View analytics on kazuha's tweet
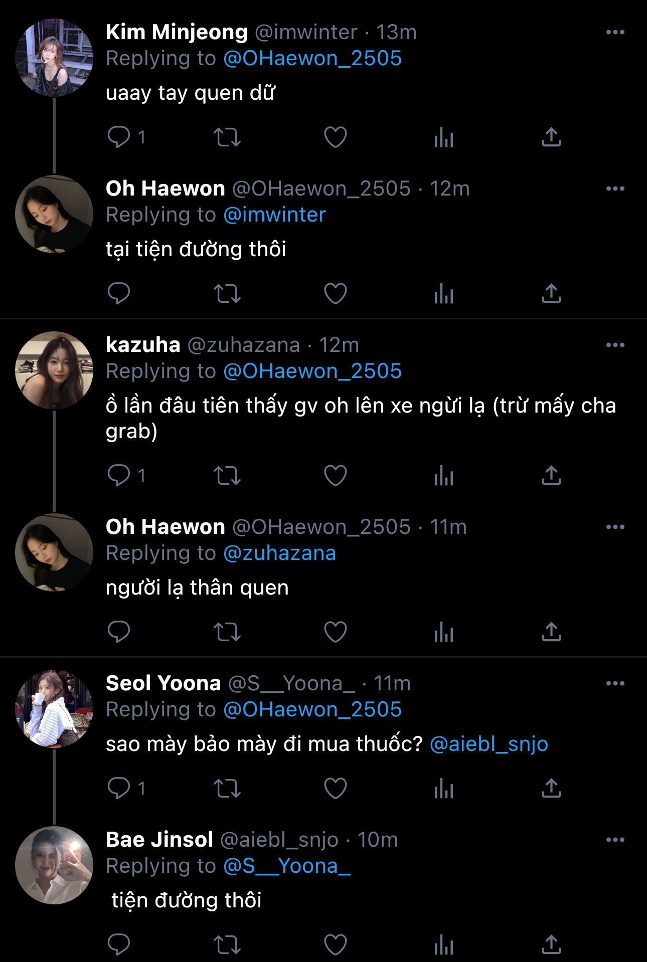The height and width of the screenshot is (962, 647). coord(443,475)
